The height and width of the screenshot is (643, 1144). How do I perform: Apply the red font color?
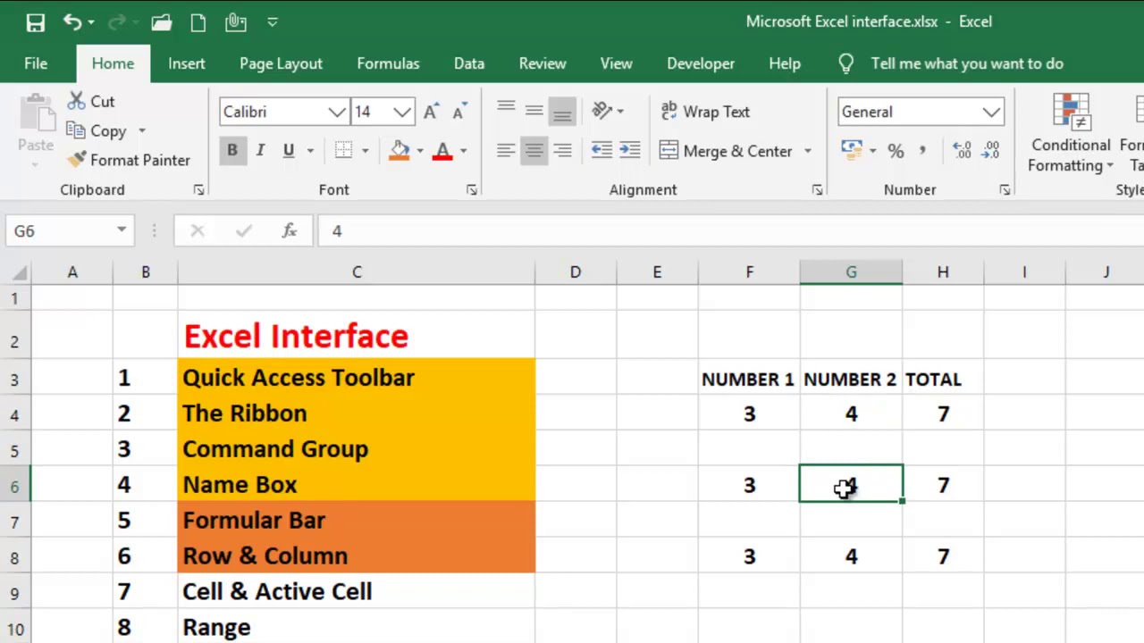pos(442,151)
